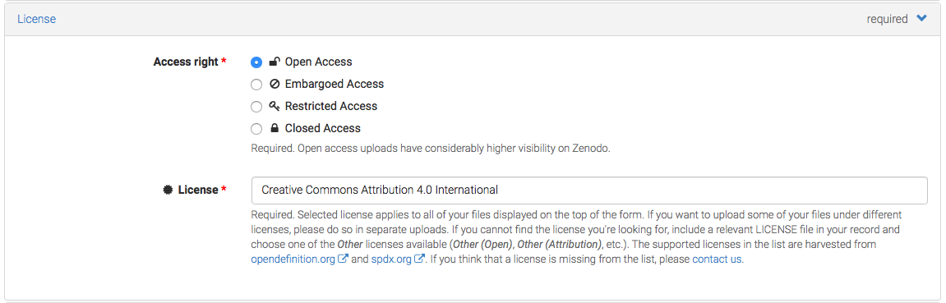
Task: Visit the spdx.org link
Action: [x=391, y=260]
